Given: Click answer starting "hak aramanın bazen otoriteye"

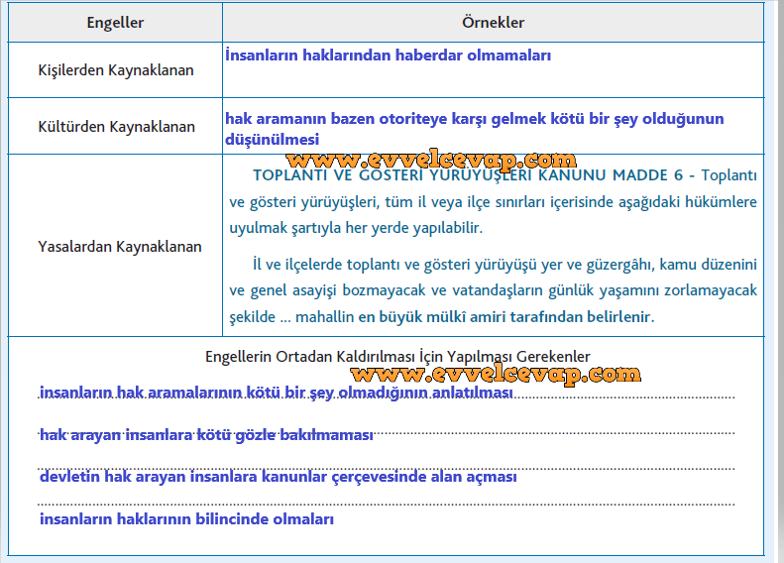Looking at the screenshot, I should coord(474,119).
